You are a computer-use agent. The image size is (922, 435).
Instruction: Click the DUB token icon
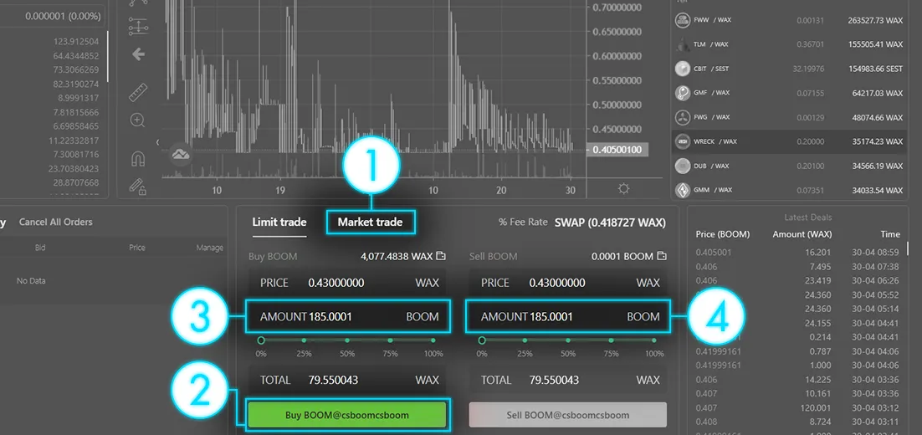tap(682, 166)
